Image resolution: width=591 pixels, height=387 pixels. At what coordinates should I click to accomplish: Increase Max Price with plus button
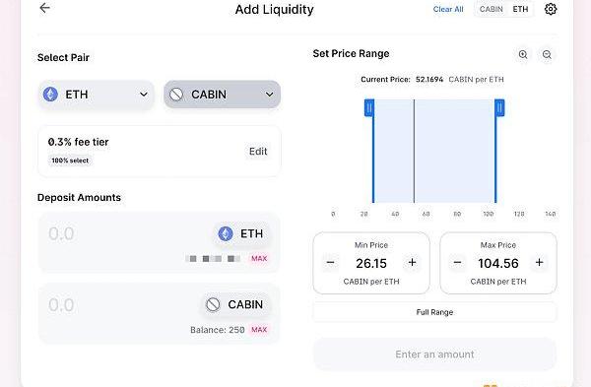point(539,262)
